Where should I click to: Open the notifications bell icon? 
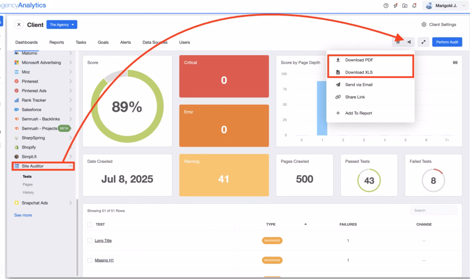[414, 6]
